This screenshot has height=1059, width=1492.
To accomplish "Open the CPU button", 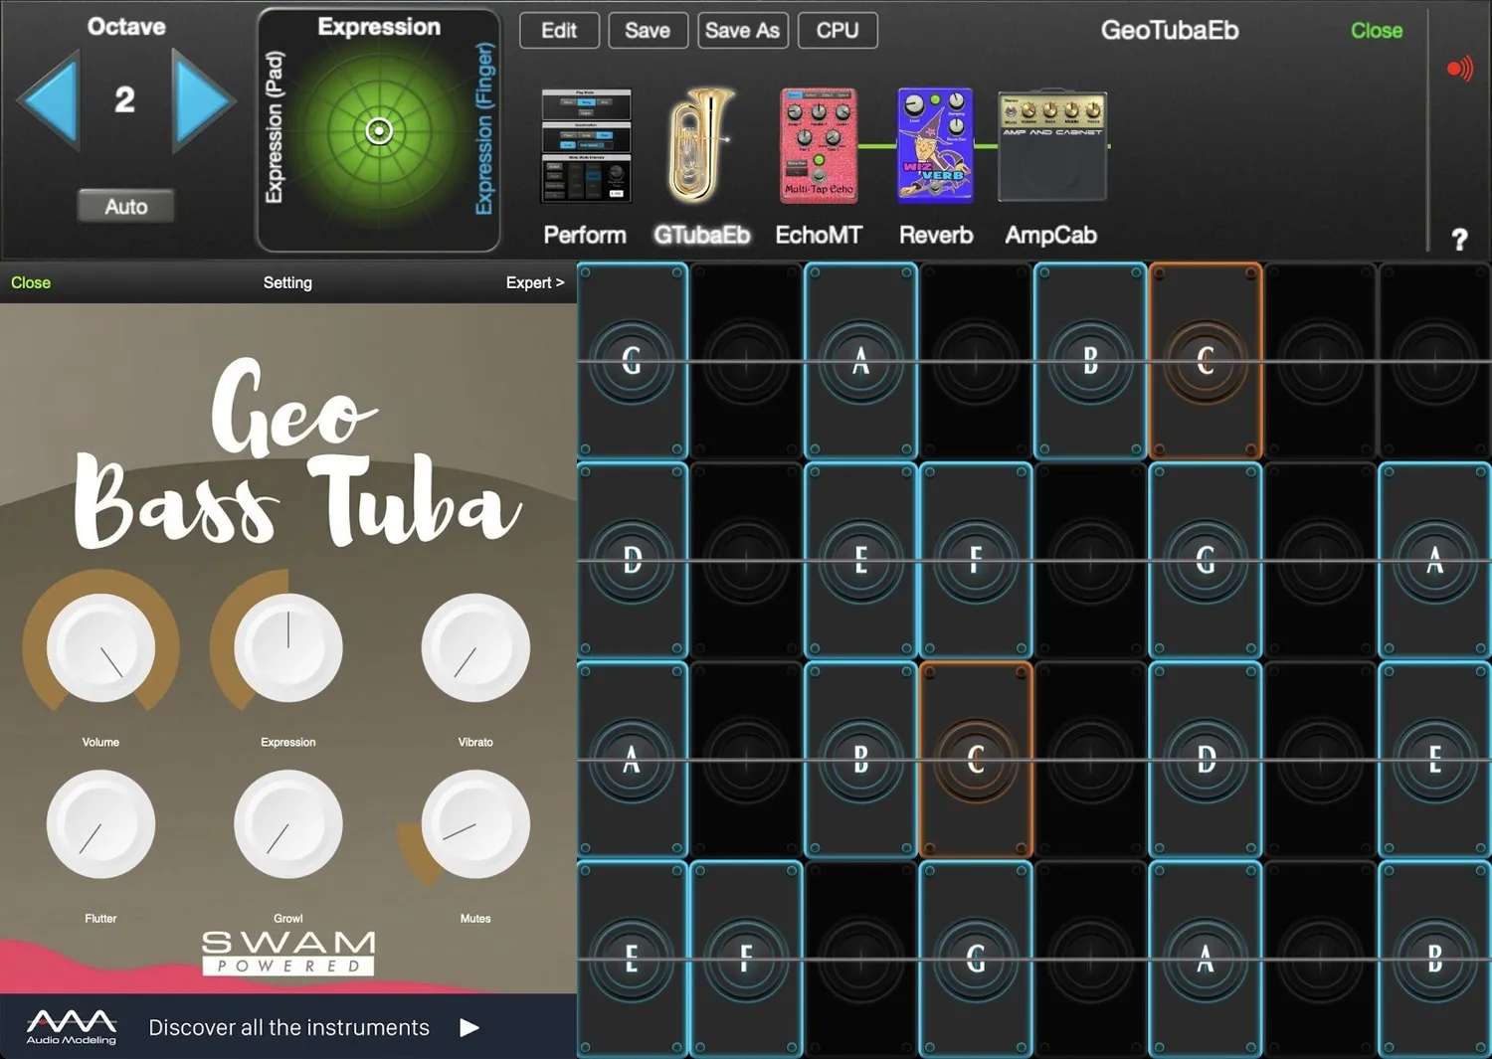I will (838, 30).
